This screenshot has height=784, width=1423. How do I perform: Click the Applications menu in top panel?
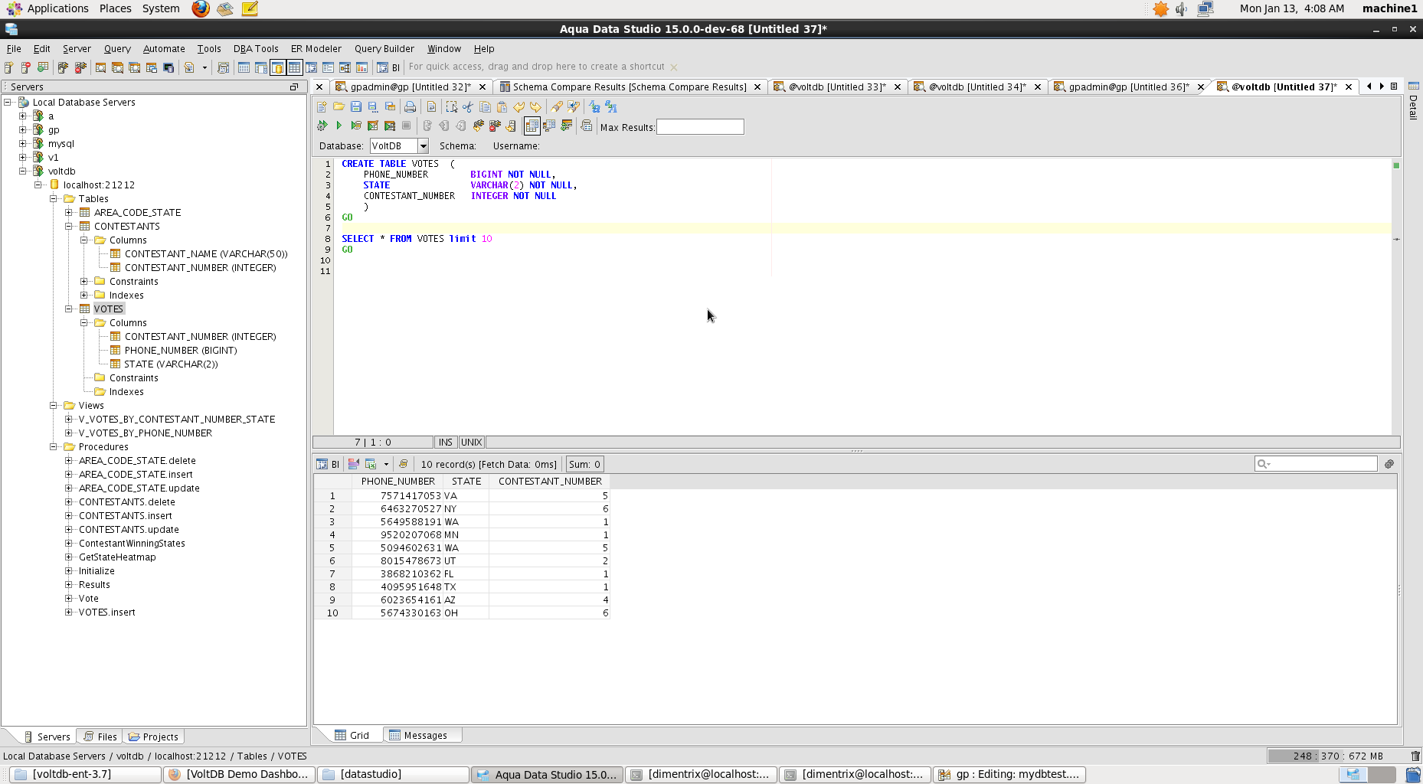[x=49, y=8]
